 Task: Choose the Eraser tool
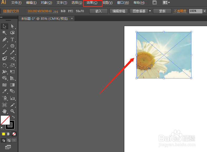(x=4, y=58)
